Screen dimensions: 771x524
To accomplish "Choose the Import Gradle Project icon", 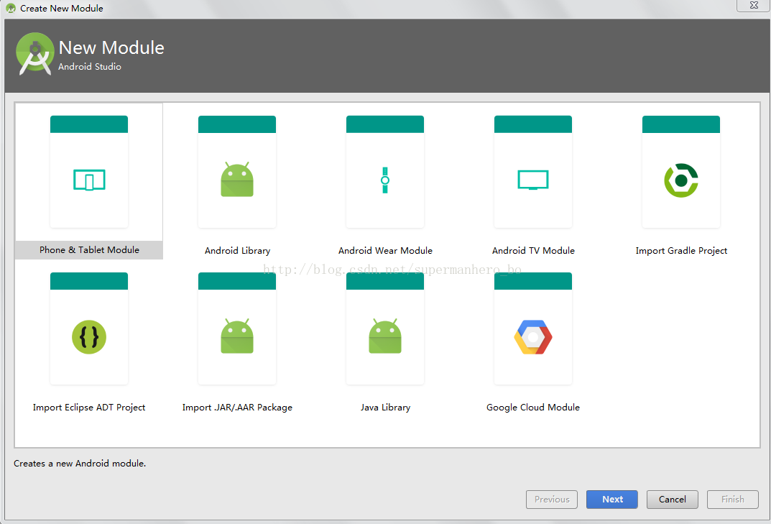I will point(681,180).
